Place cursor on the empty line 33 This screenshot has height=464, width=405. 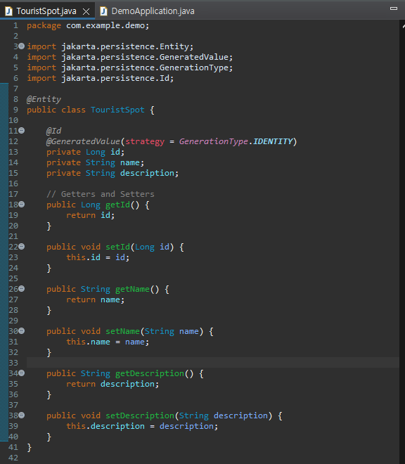coord(212,363)
